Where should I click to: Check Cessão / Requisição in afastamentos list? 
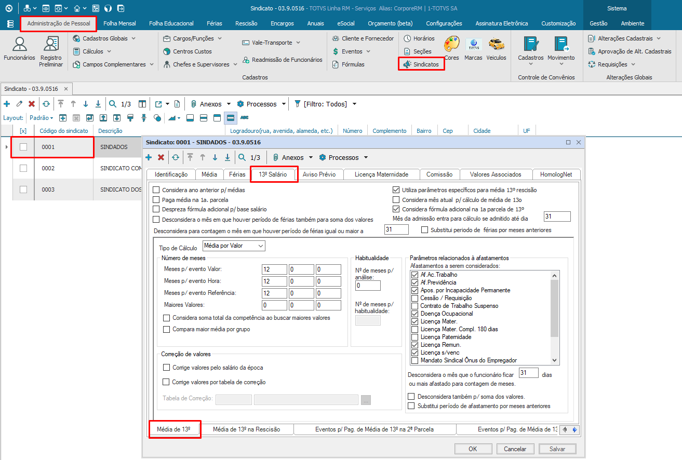(414, 298)
